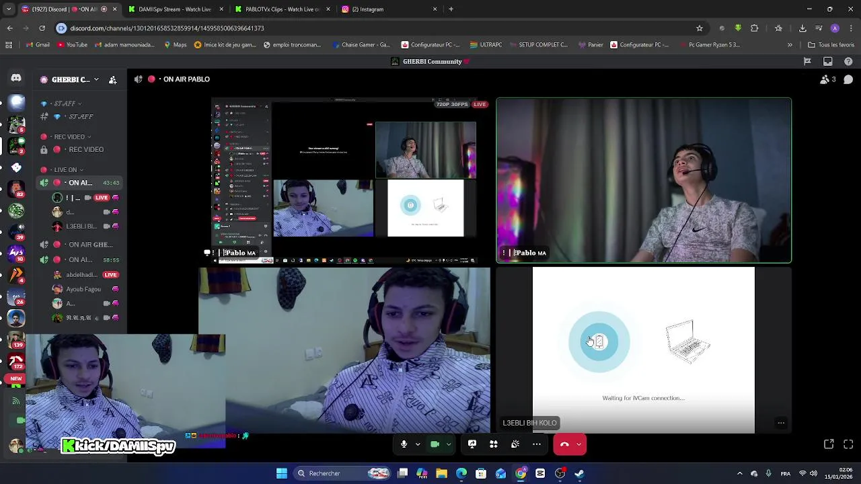Focus the Pablo live screen share tile
The width and height of the screenshot is (861, 484).
tap(344, 180)
